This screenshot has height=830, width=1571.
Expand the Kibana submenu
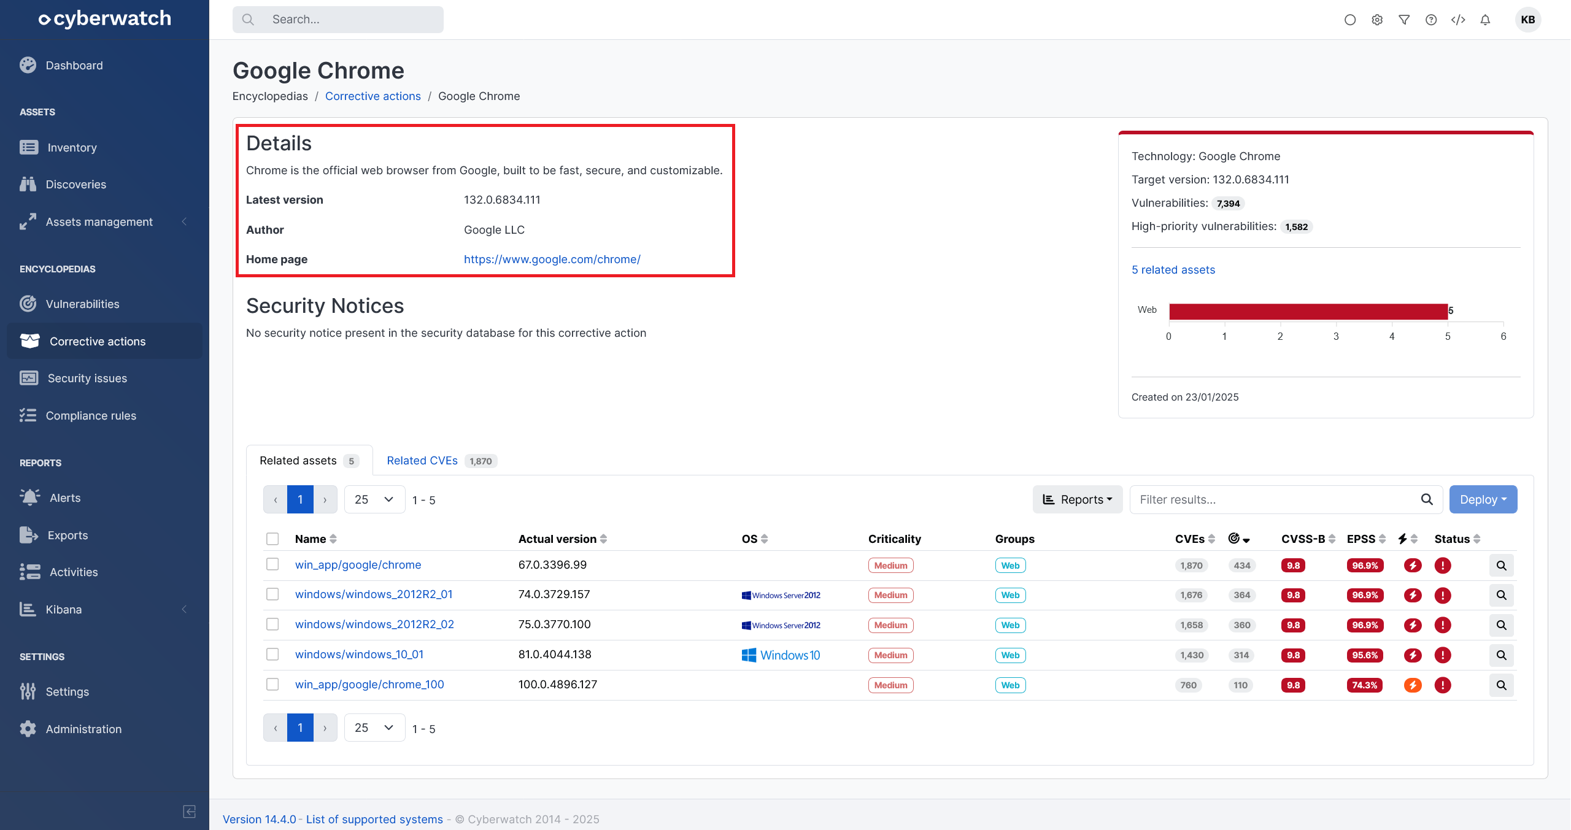tap(104, 609)
